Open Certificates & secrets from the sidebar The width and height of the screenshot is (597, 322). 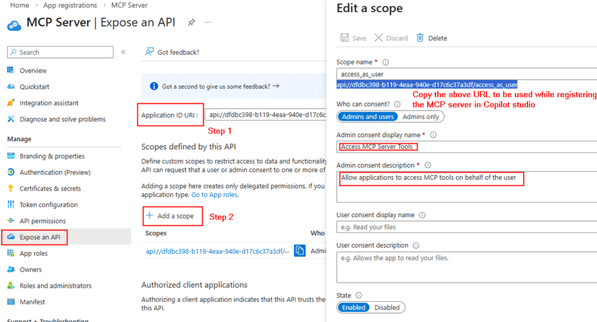[x=50, y=188]
